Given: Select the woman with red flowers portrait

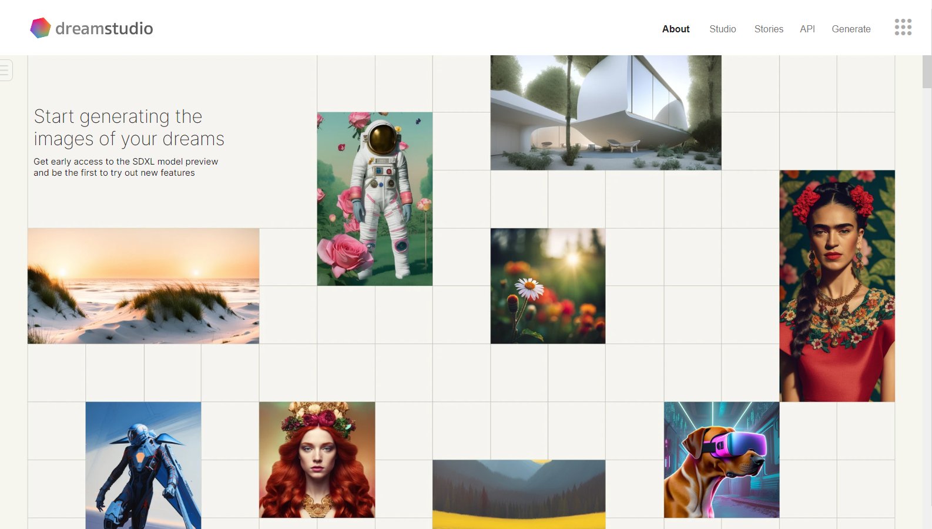Looking at the screenshot, I should click(836, 286).
